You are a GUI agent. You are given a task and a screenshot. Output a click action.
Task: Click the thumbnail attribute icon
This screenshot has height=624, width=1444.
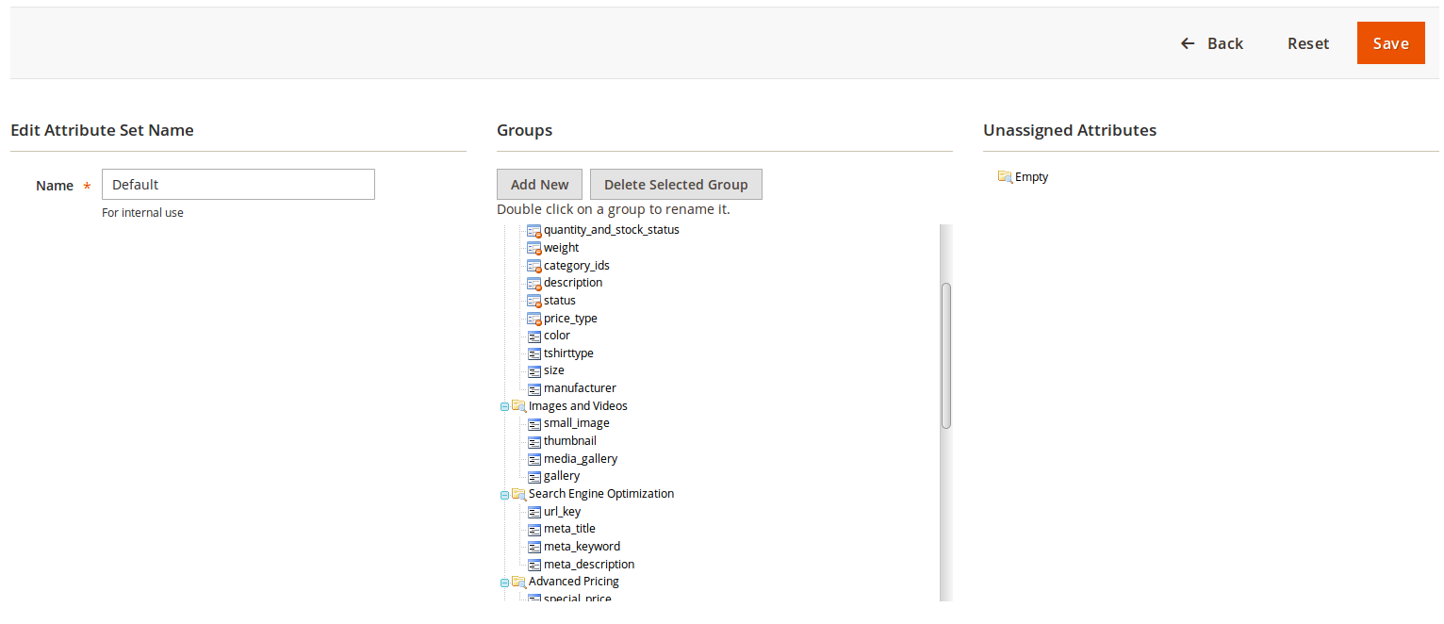click(533, 441)
